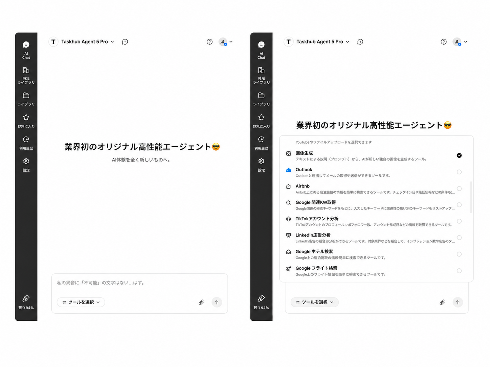Select the Outlook tool radio button
Screen dimensions: 490x367
point(459,172)
